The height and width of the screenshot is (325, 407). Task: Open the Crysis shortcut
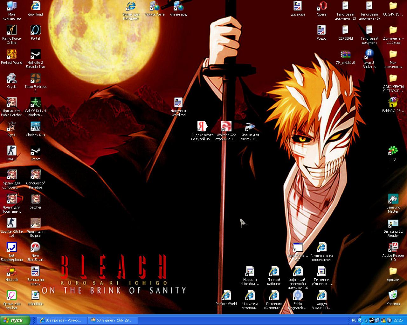11,79
